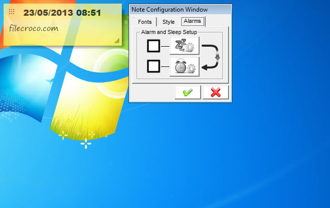Click the Note Configuration Window title bar

180,10
